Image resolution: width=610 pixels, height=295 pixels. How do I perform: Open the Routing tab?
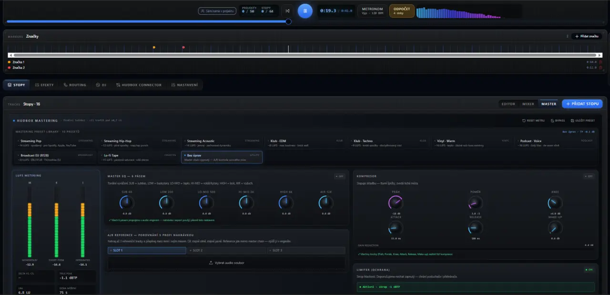[75, 85]
